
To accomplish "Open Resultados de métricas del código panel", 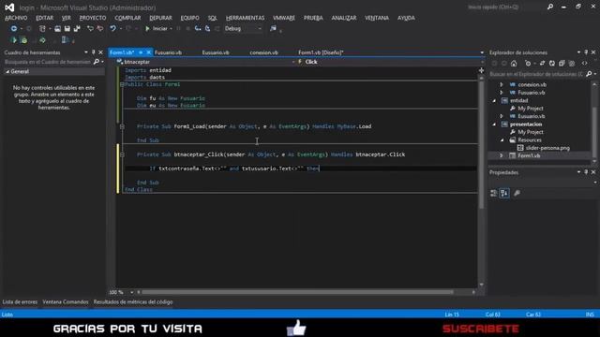I will (x=133, y=301).
